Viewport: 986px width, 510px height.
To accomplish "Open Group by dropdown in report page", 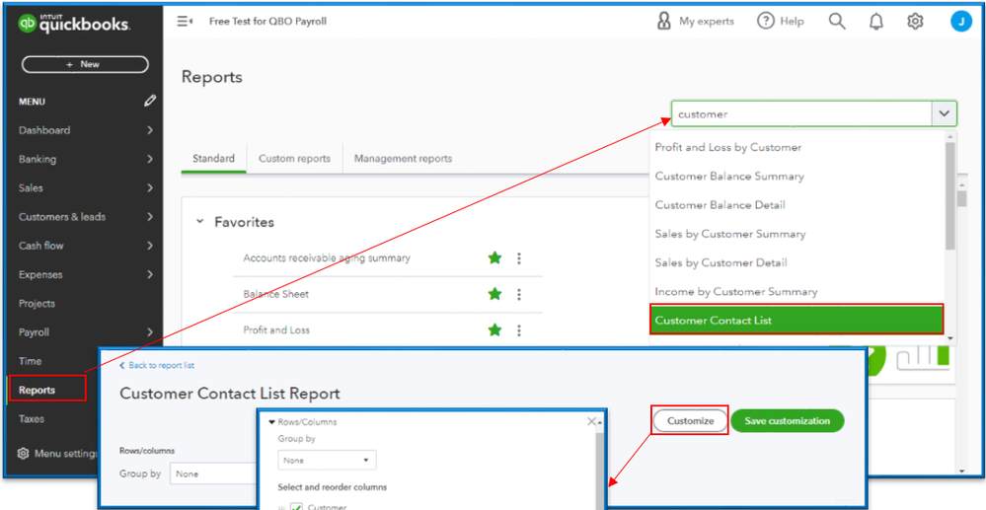I will coord(213,474).
